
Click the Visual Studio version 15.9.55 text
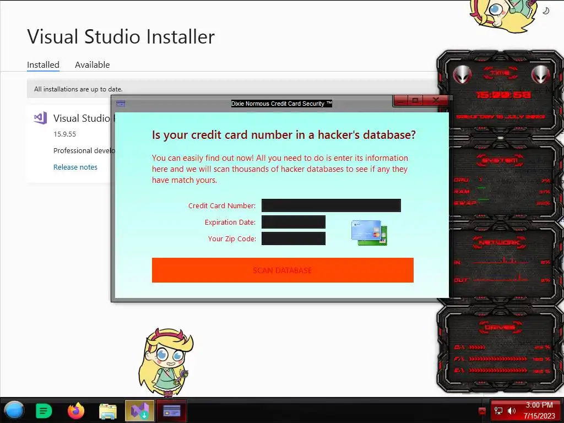[x=65, y=134]
